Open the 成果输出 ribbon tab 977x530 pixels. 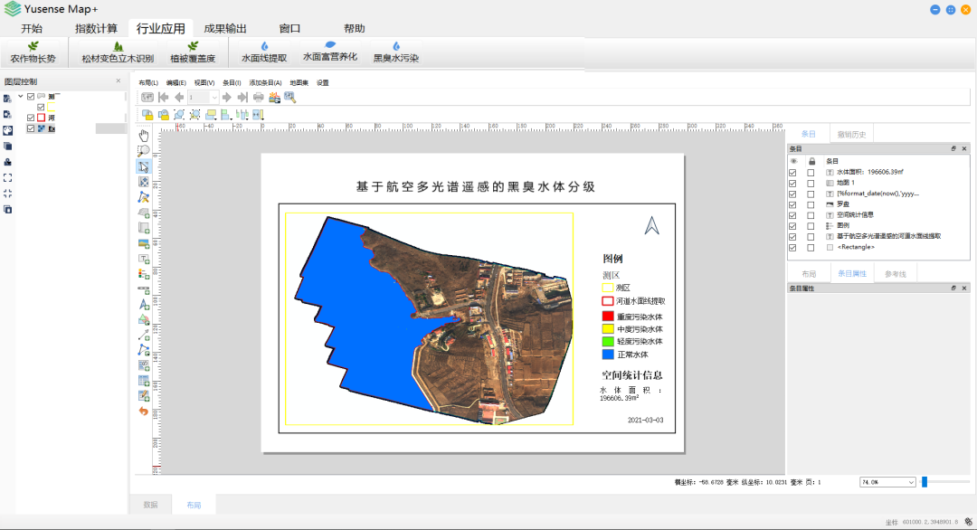(x=225, y=28)
